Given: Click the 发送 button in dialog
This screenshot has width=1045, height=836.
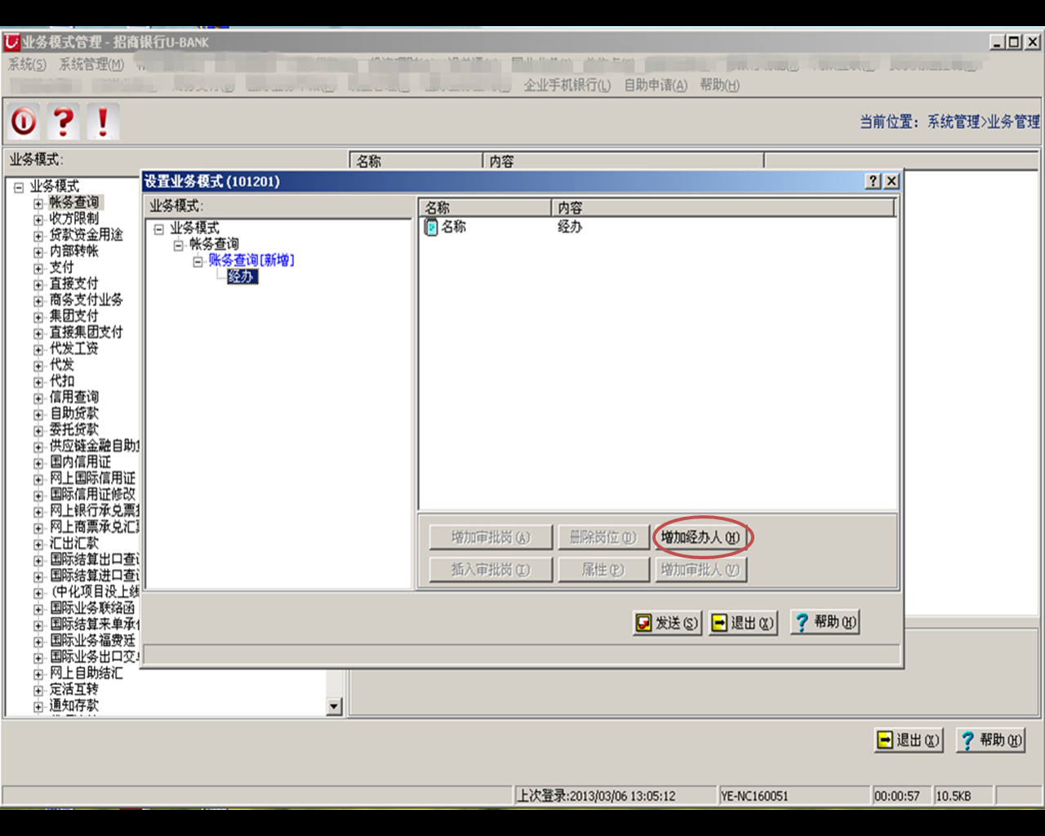Looking at the screenshot, I should 667,623.
